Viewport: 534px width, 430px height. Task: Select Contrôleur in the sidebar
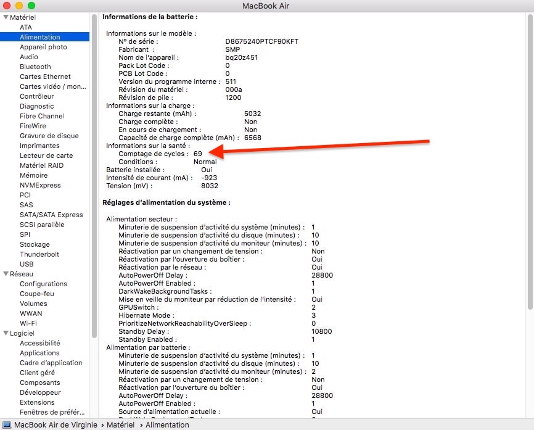tap(37, 96)
